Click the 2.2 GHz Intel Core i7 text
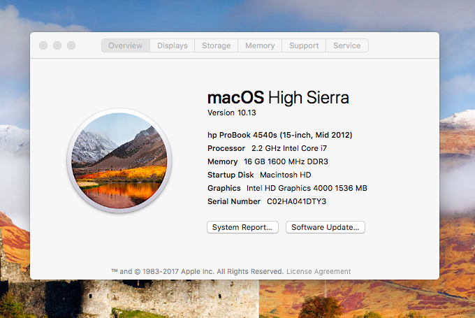 pos(289,148)
